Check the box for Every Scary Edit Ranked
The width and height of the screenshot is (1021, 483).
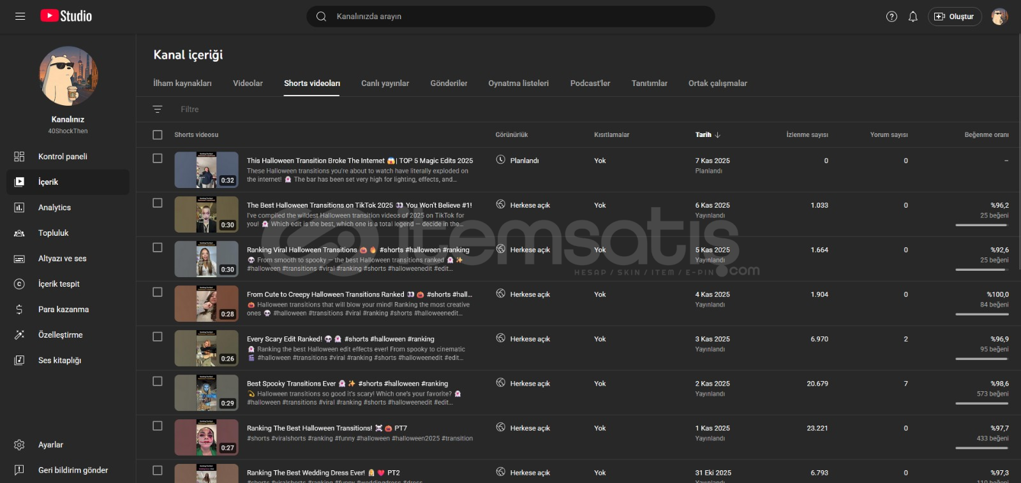158,336
